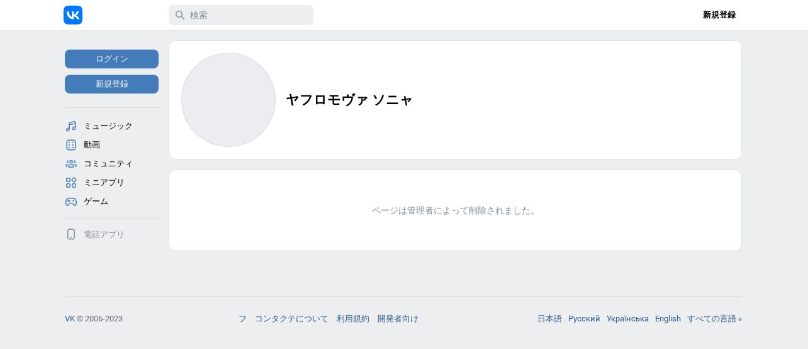
Task: Open the communities people icon
Action: 71,164
